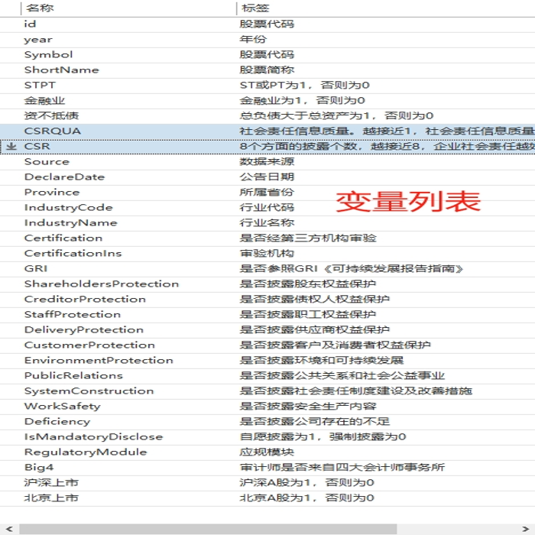Select the CSRQUA variable

[53, 131]
